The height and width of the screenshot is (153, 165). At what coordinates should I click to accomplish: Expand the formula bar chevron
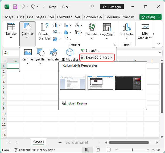(160, 53)
